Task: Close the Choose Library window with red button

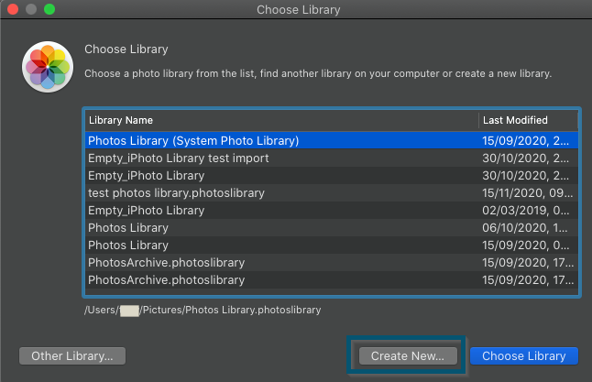Action: pos(13,9)
